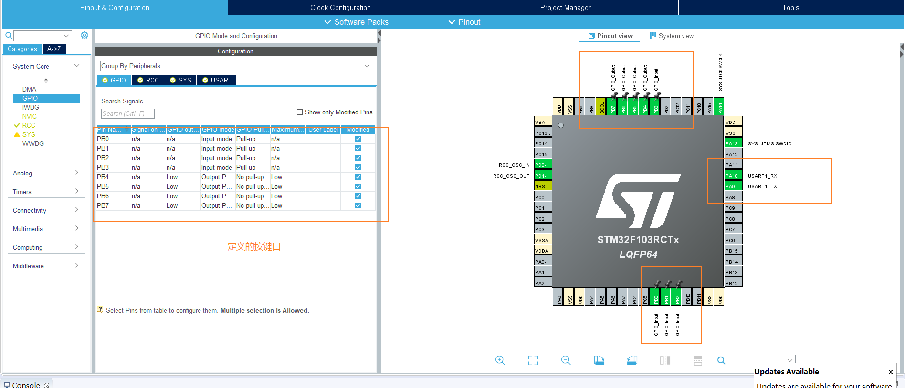Screen dimensions: 905x388
Task: Expand the Analog category
Action: pyautogui.click(x=77, y=173)
